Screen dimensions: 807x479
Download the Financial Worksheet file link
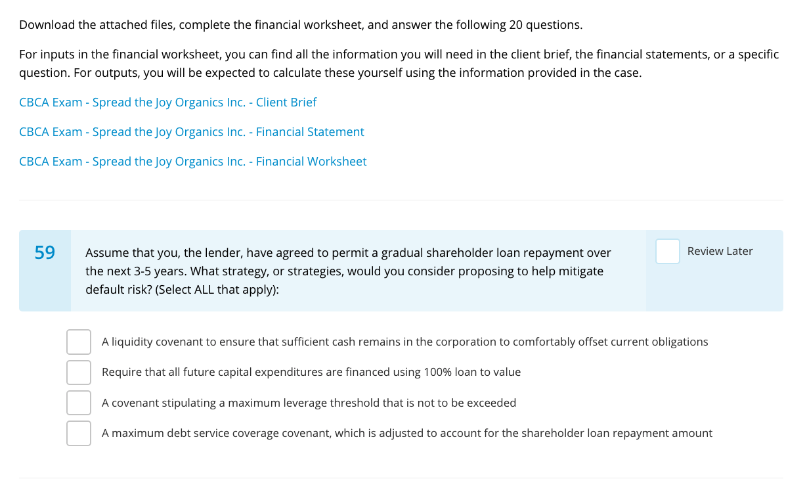[192, 162]
